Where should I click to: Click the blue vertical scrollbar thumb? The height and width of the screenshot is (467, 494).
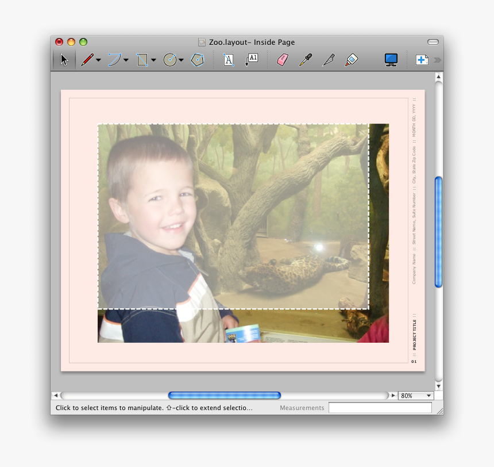[438, 232]
